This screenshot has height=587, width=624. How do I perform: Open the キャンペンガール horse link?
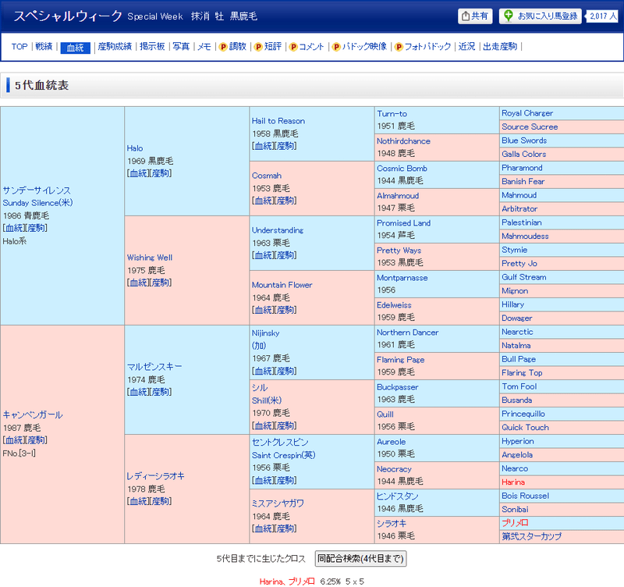33,415
